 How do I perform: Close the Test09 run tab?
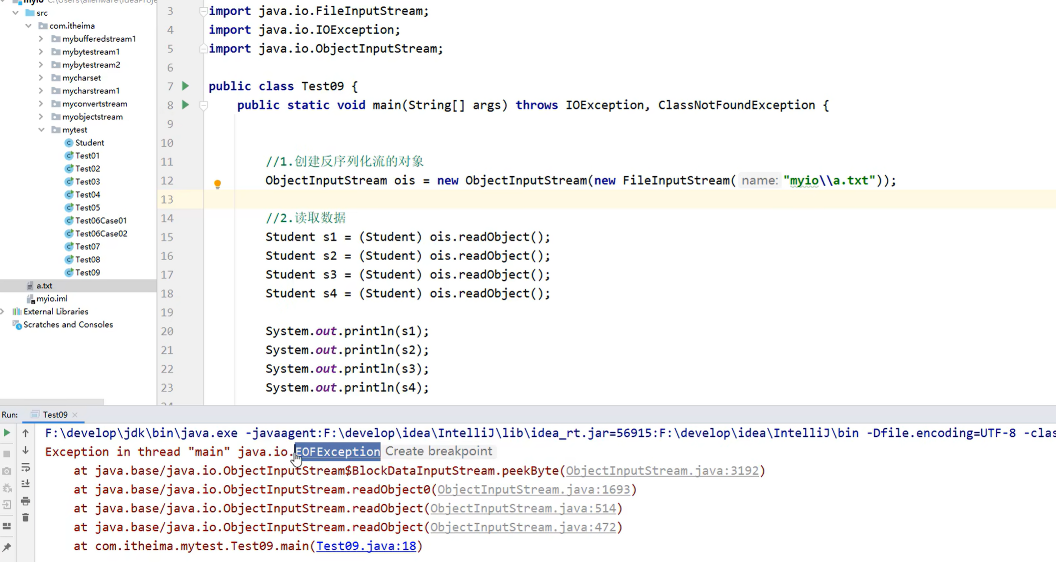[75, 415]
